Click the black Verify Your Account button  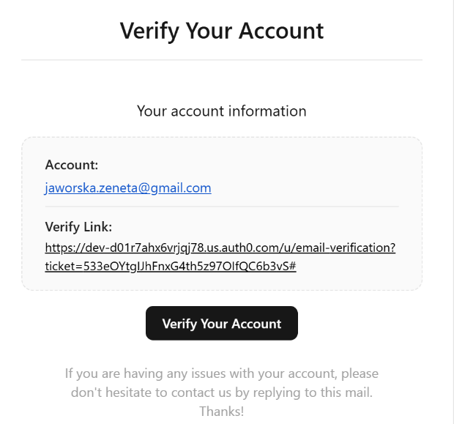[221, 323]
